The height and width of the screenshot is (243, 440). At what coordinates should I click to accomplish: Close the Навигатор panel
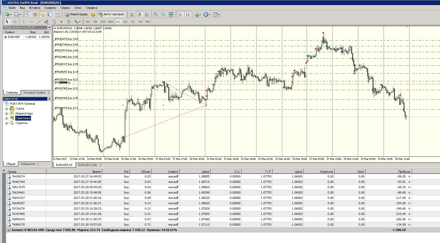[x=49, y=99]
